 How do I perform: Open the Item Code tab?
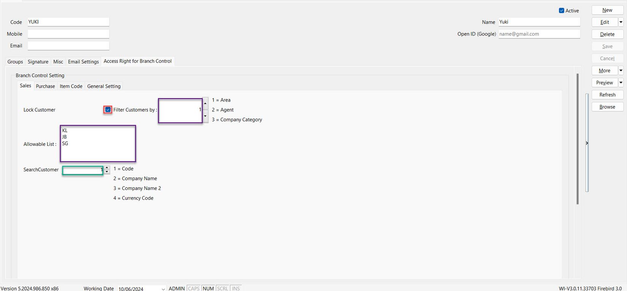71,86
